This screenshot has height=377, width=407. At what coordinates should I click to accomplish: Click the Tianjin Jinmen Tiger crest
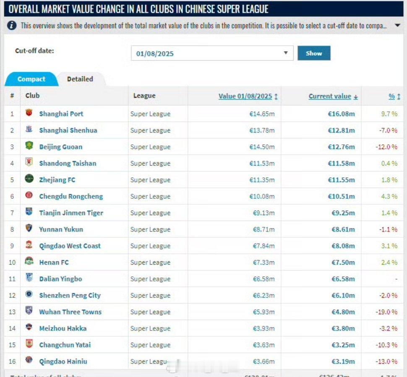coord(29,211)
